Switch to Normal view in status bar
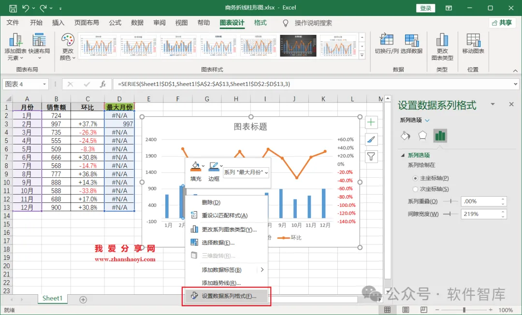Screen dimensions: 522x315 [387, 310]
